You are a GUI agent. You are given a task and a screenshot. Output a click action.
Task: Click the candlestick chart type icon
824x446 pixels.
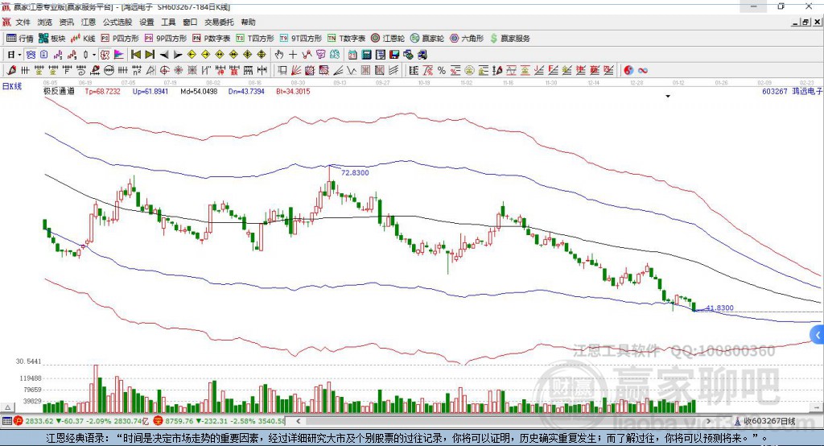[x=85, y=55]
